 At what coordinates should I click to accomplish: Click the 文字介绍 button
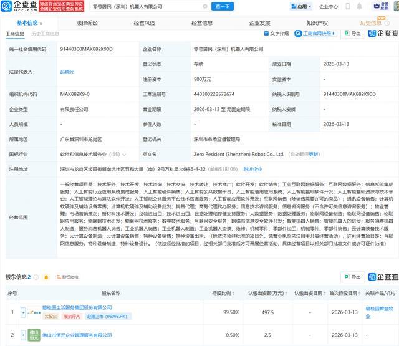[277, 33]
